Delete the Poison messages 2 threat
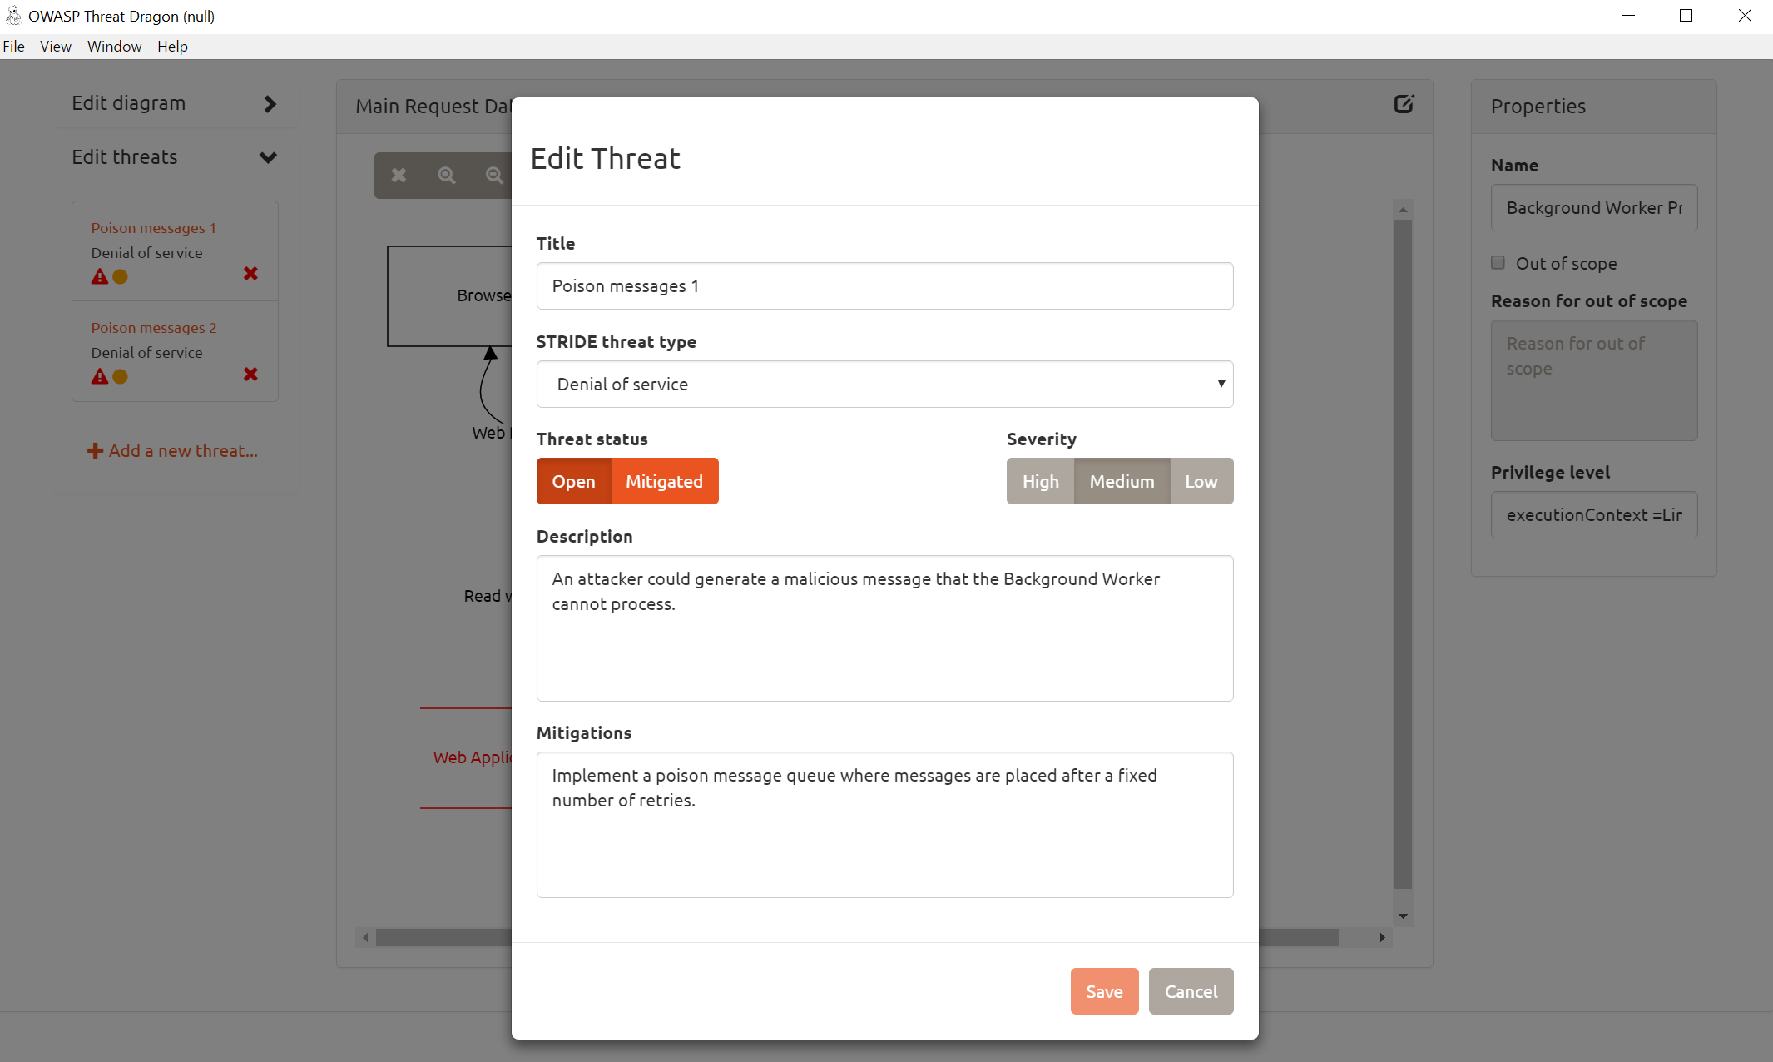This screenshot has height=1062, width=1773. [x=250, y=375]
